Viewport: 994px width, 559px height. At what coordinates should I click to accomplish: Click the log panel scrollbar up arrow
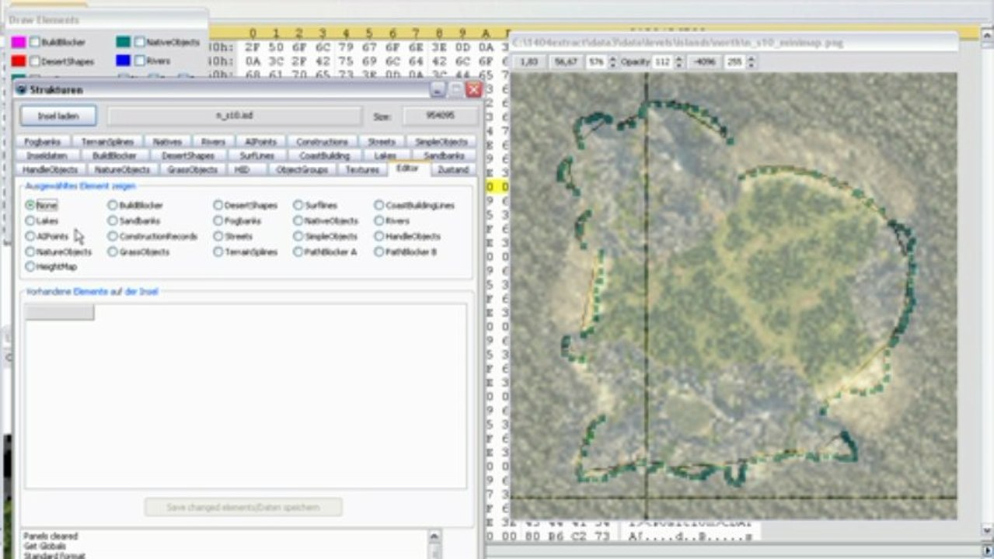(434, 536)
